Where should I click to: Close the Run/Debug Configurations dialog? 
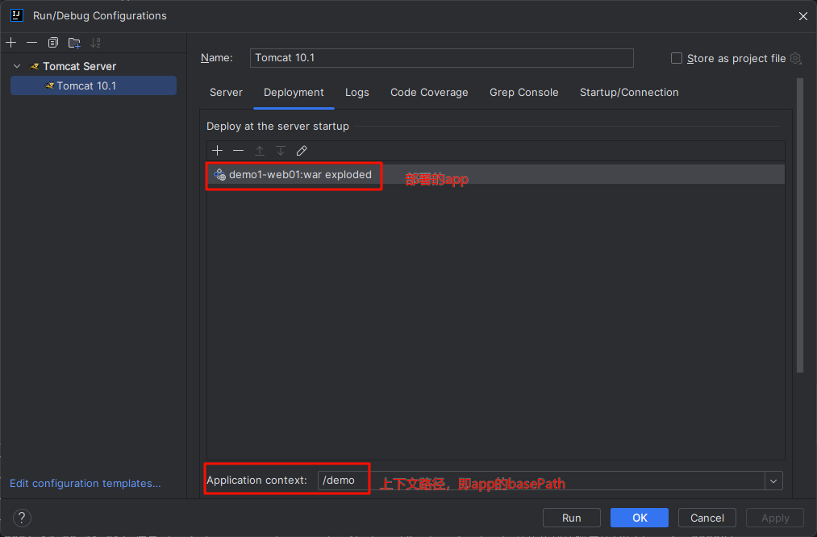pos(803,16)
